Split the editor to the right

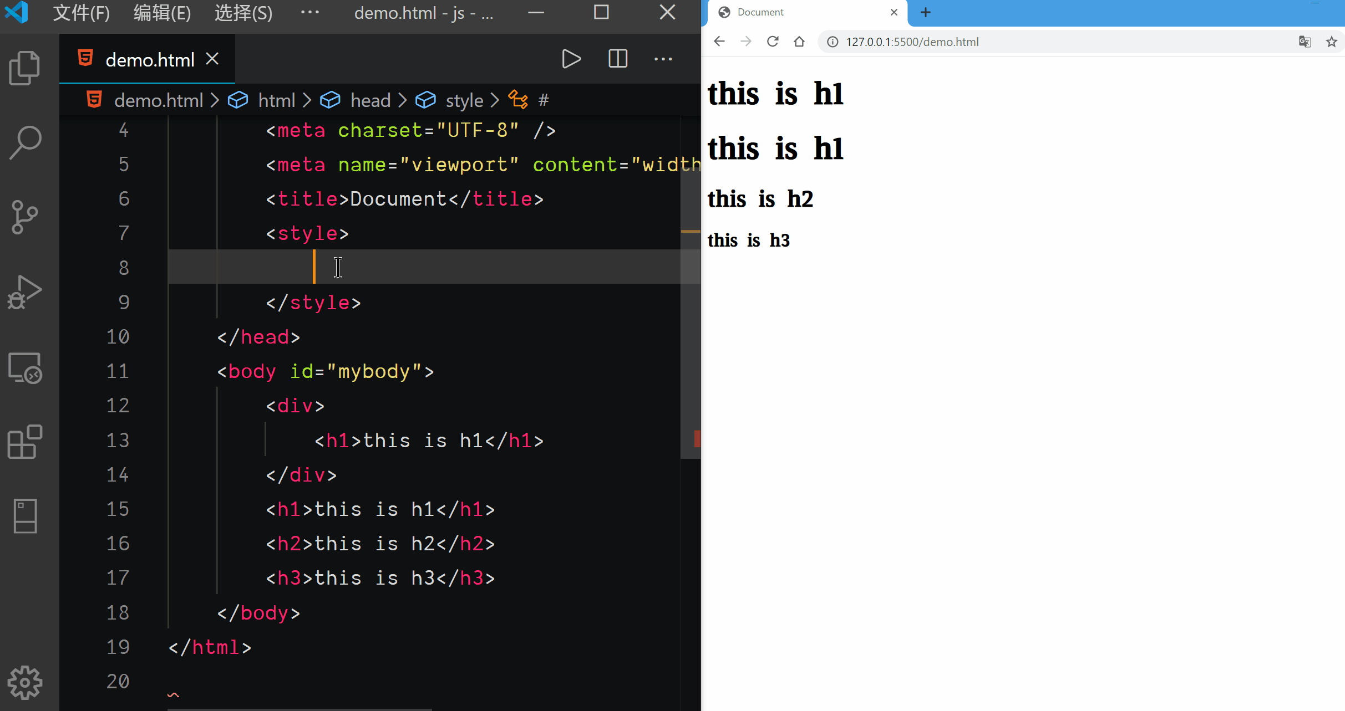coord(617,59)
